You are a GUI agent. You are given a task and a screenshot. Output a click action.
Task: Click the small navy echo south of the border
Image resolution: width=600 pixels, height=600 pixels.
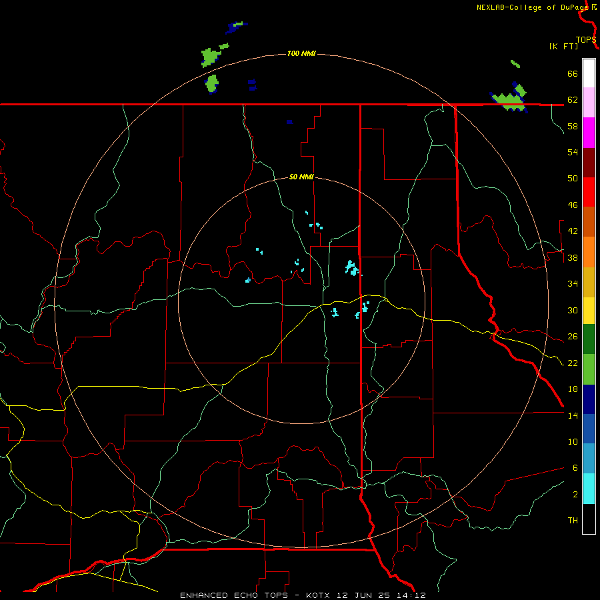click(290, 122)
